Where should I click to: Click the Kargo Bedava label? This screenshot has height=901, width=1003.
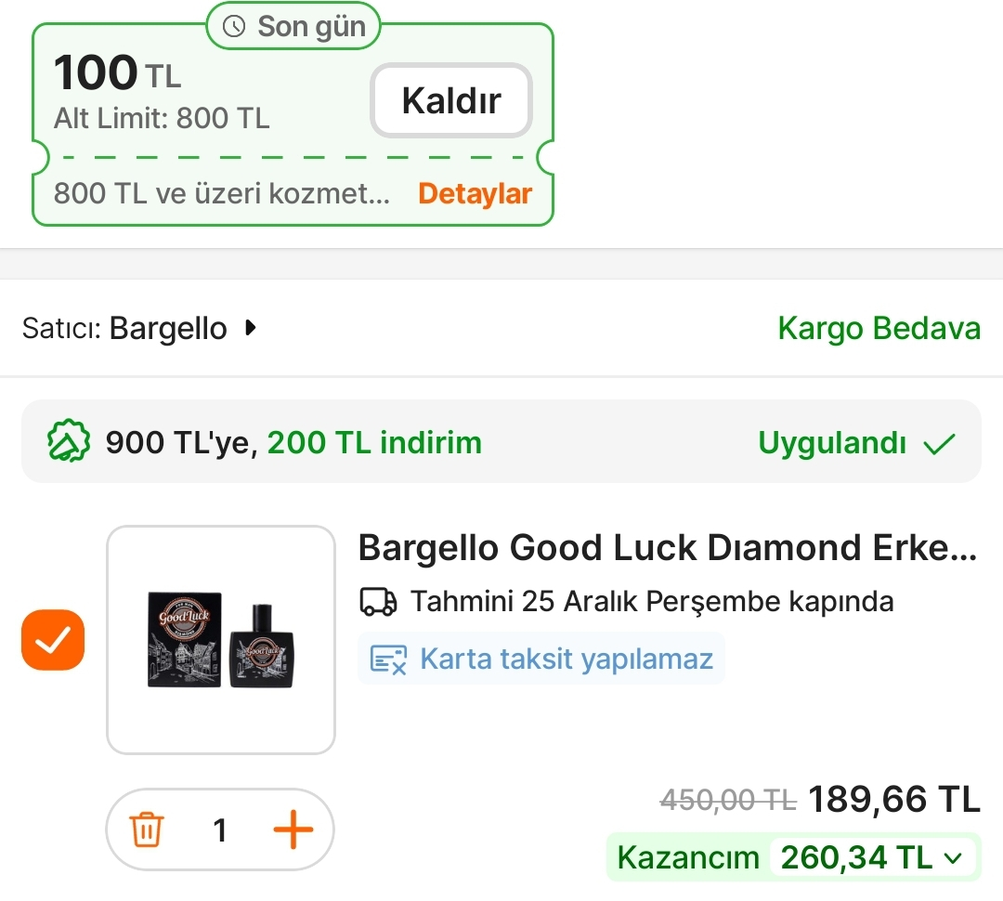coord(879,329)
